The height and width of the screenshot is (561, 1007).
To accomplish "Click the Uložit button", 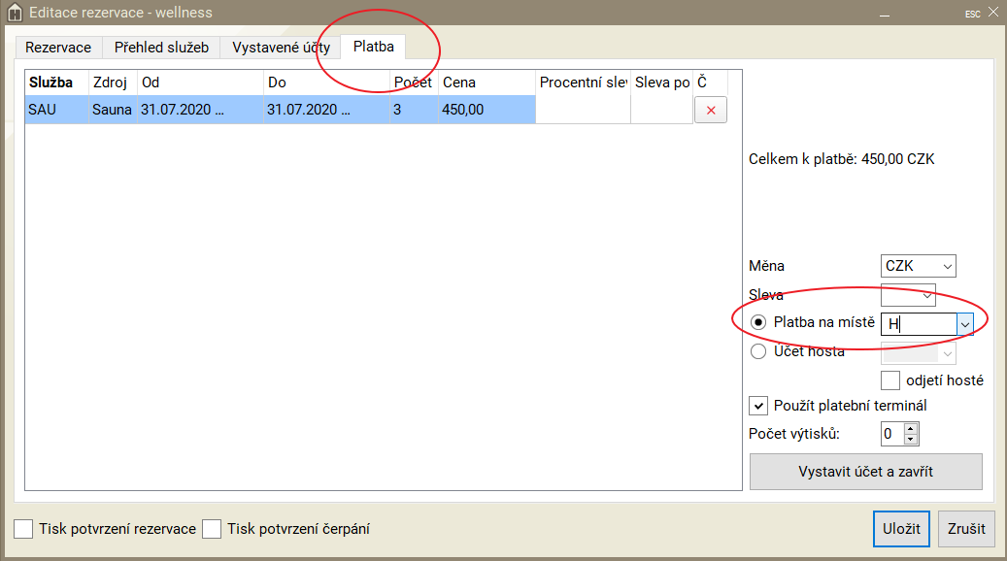I will (x=901, y=529).
